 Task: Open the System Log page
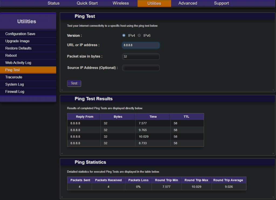pyautogui.click(x=15, y=84)
